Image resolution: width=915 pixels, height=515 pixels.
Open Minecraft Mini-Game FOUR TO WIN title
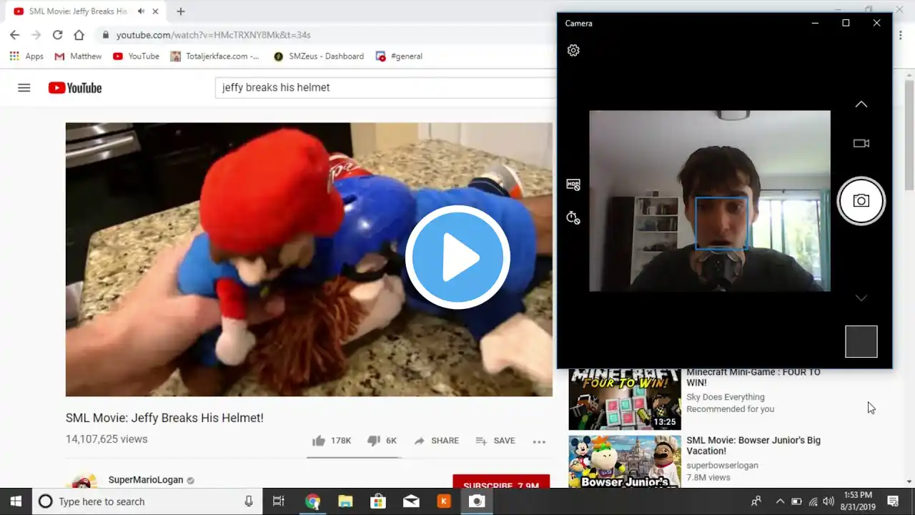point(753,377)
